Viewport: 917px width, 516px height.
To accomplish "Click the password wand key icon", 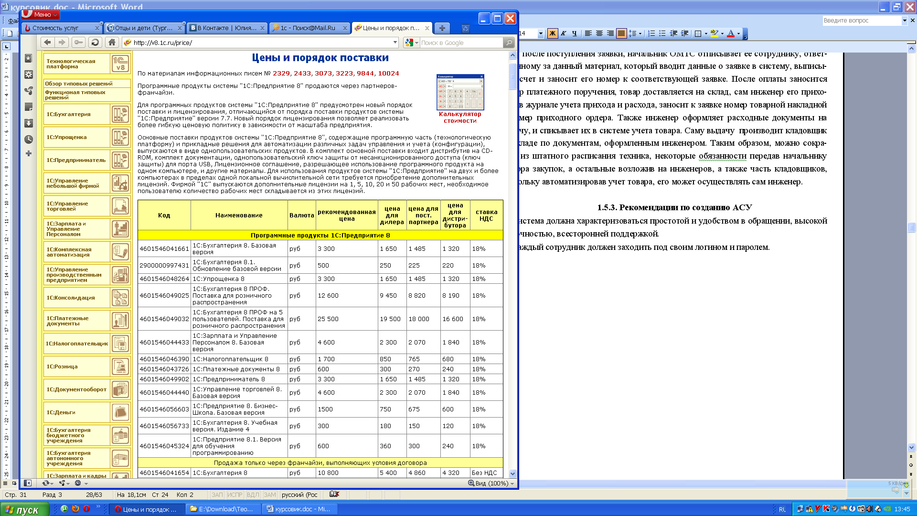I will [x=79, y=43].
